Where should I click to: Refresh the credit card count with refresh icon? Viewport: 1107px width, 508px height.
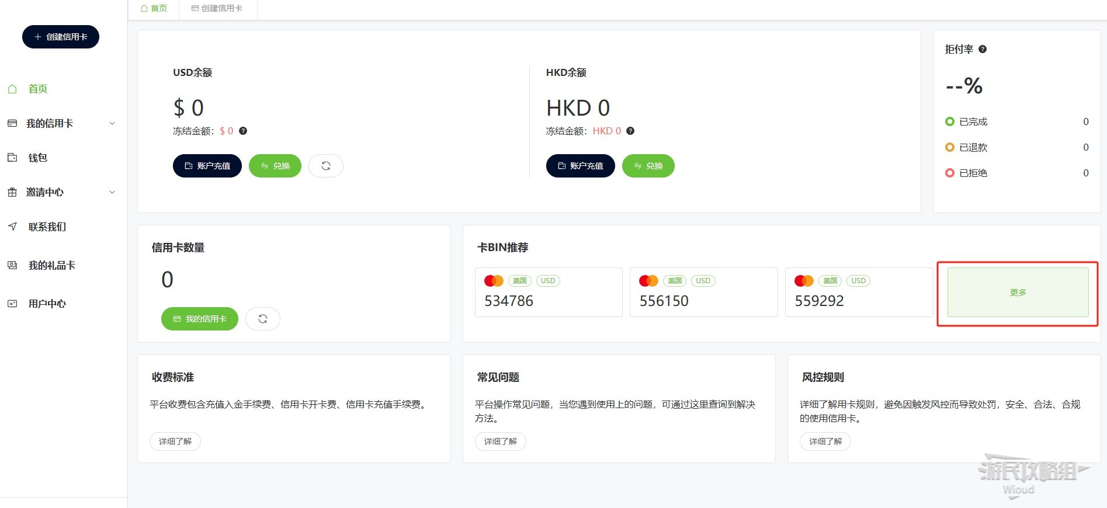pyautogui.click(x=263, y=319)
